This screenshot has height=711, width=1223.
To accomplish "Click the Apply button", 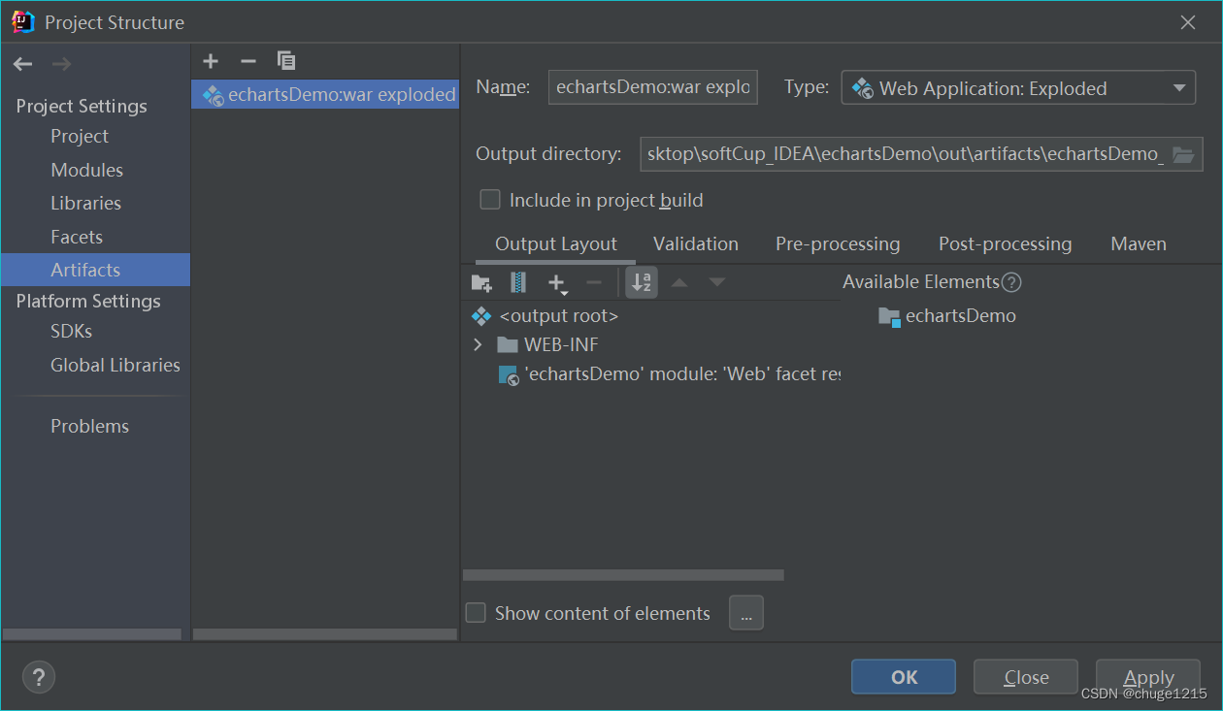I will click(x=1148, y=677).
